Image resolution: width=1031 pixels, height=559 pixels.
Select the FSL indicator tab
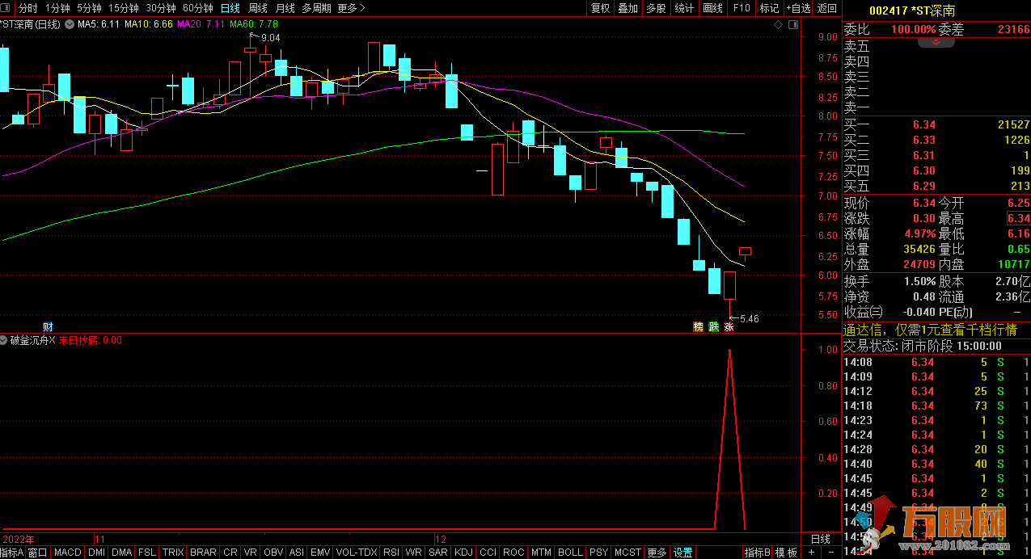pyautogui.click(x=147, y=553)
